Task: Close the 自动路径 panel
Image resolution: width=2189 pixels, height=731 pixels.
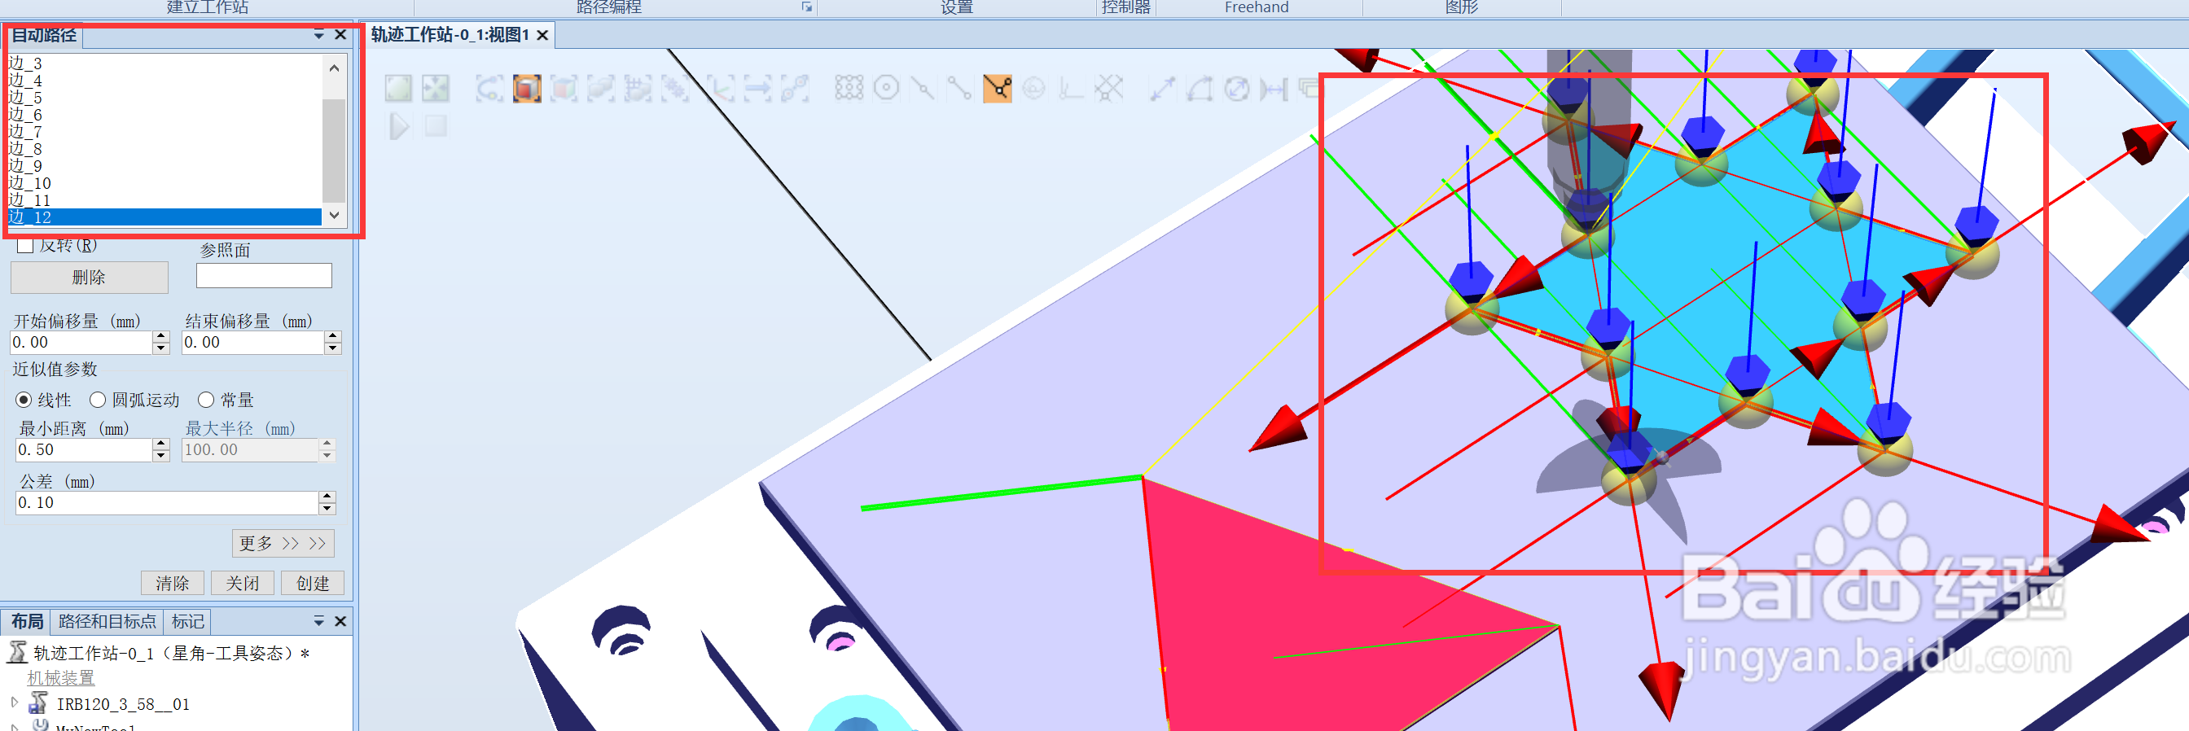Action: 340,35
